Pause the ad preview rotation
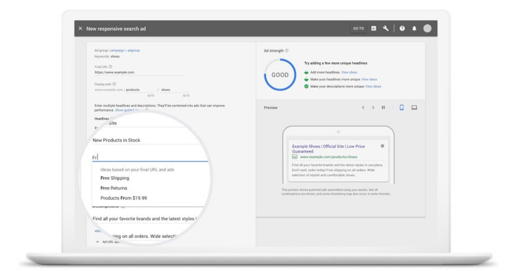Image resolution: width=516 pixels, height=271 pixels. pyautogui.click(x=383, y=107)
